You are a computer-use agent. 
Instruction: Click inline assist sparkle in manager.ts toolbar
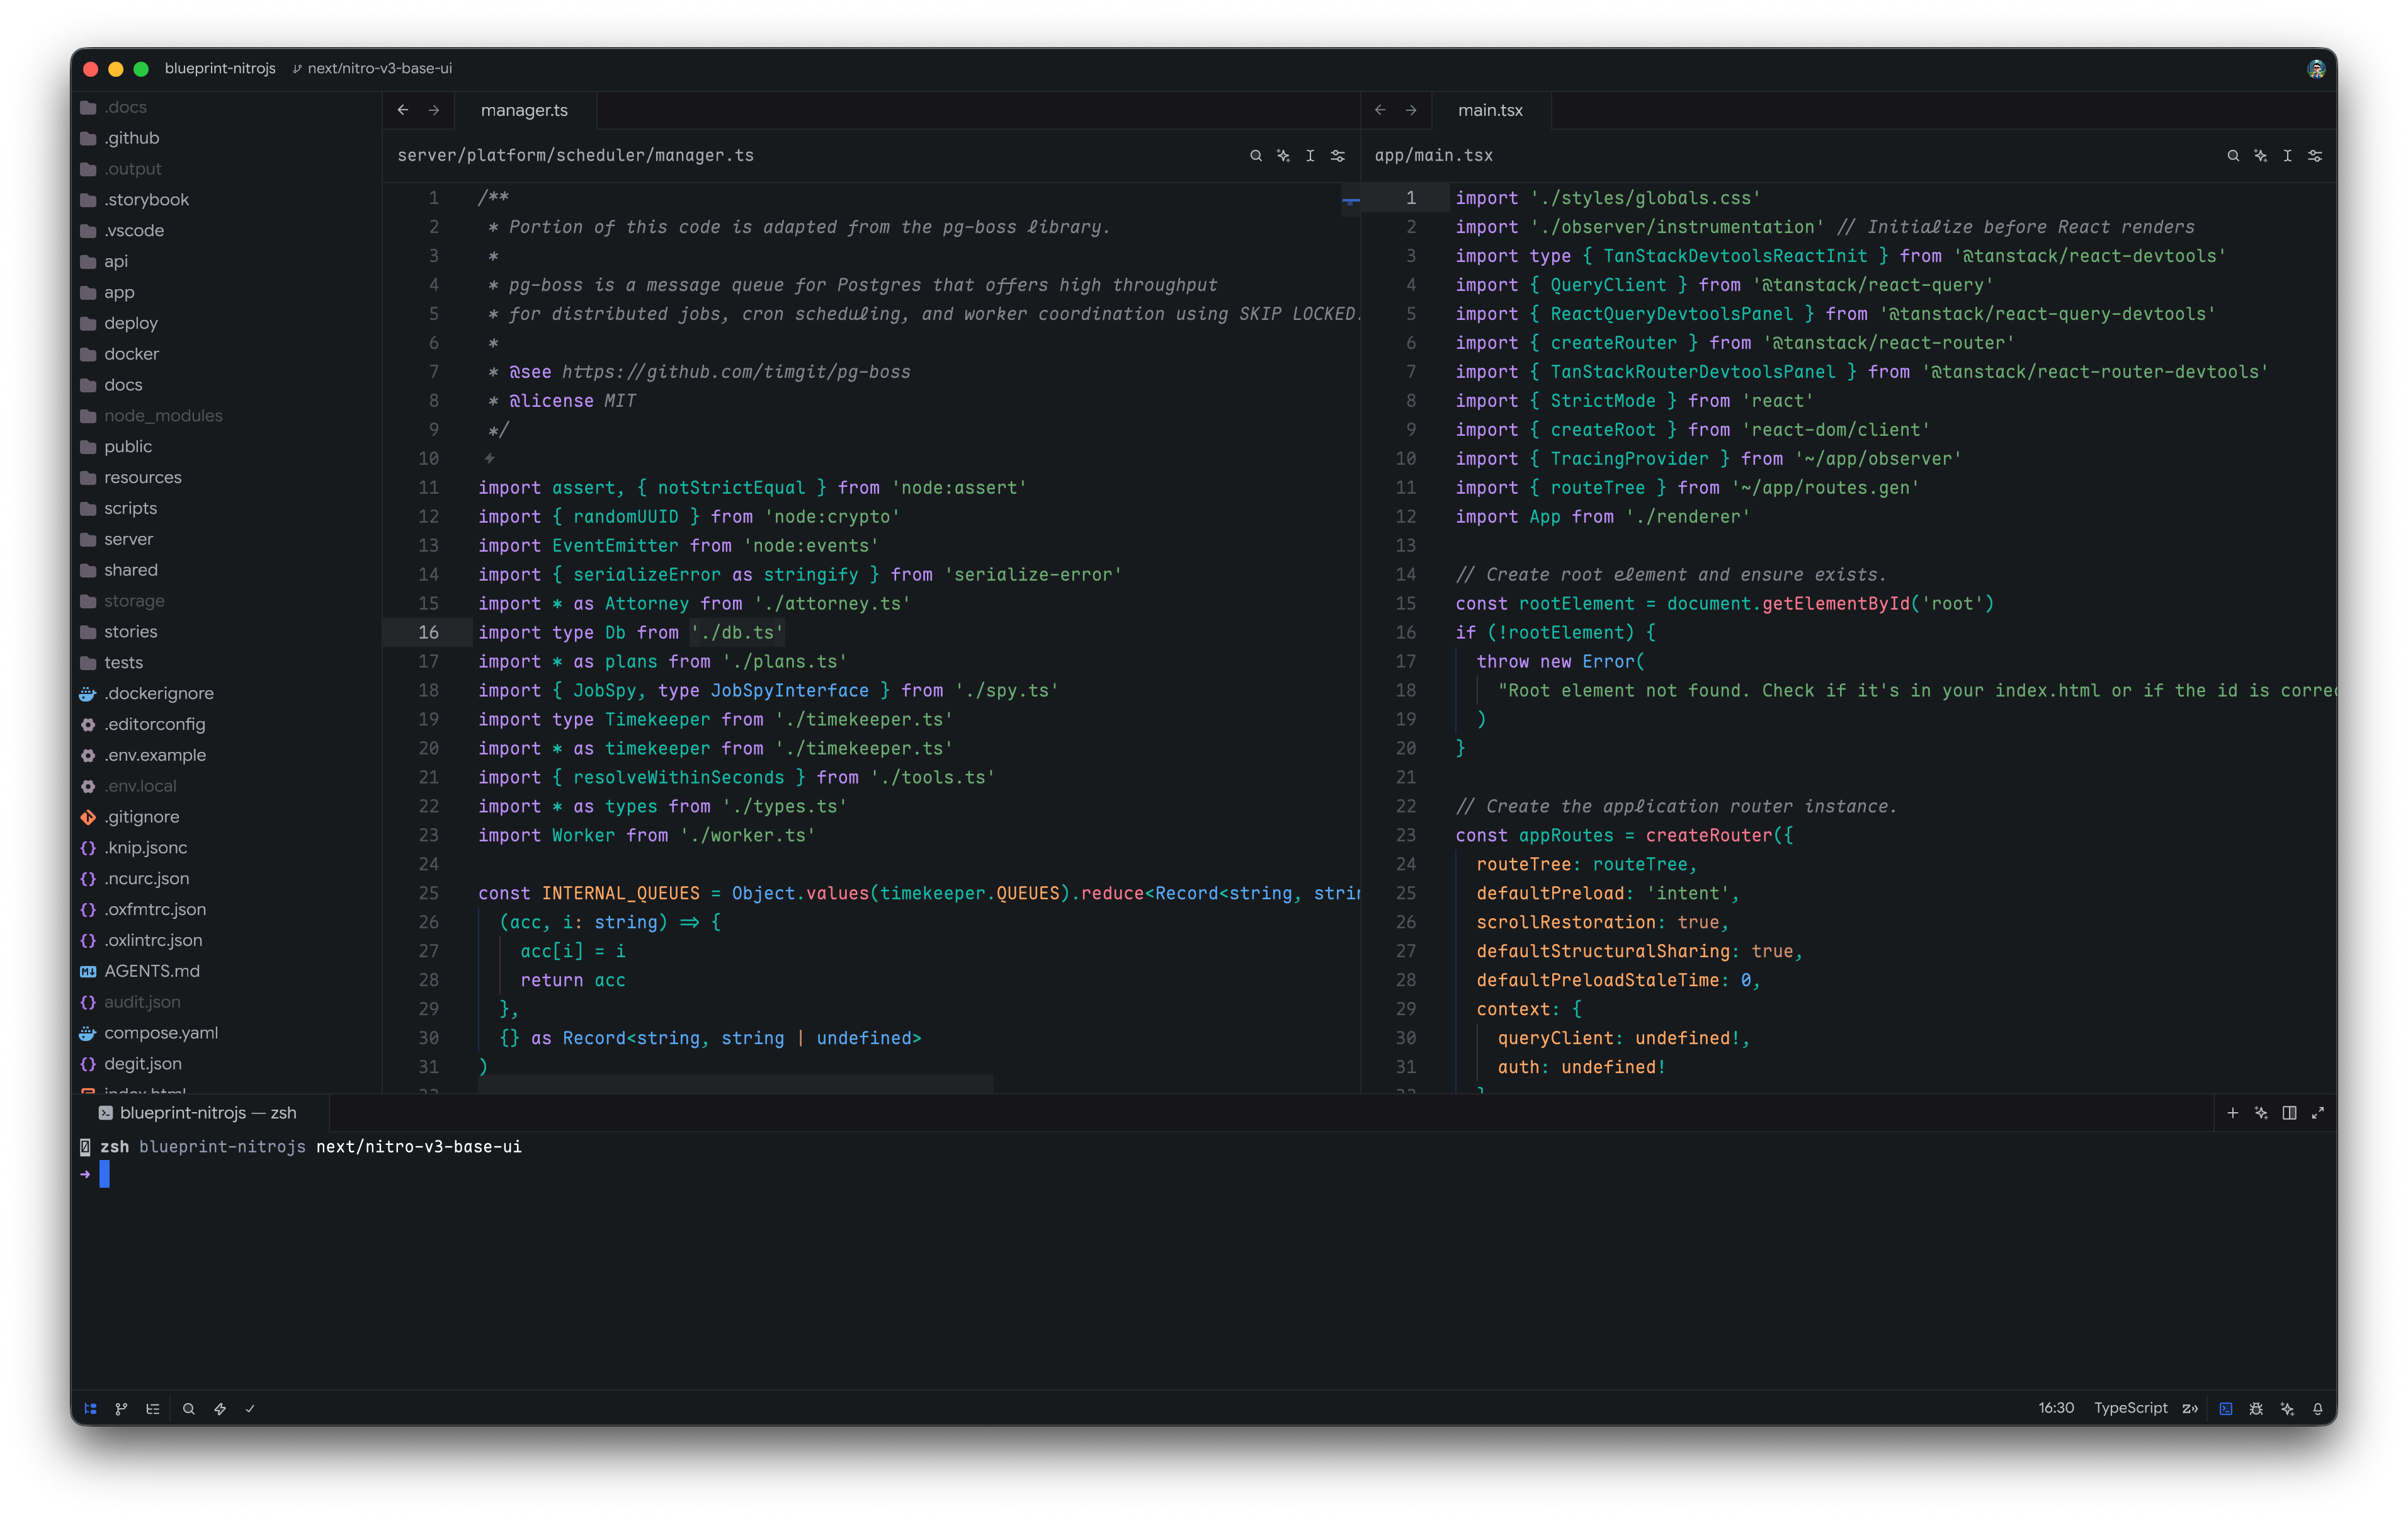point(1283,155)
